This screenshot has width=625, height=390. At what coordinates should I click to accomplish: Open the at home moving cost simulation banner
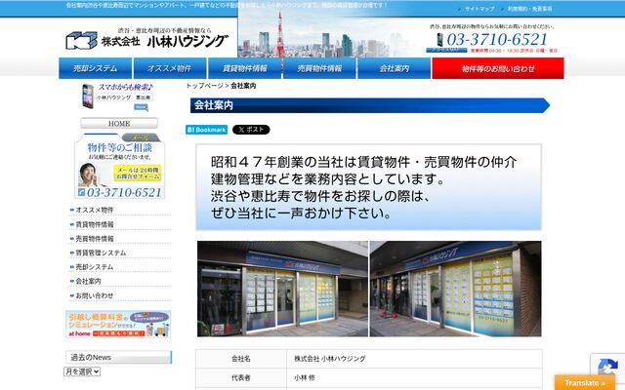click(118, 324)
